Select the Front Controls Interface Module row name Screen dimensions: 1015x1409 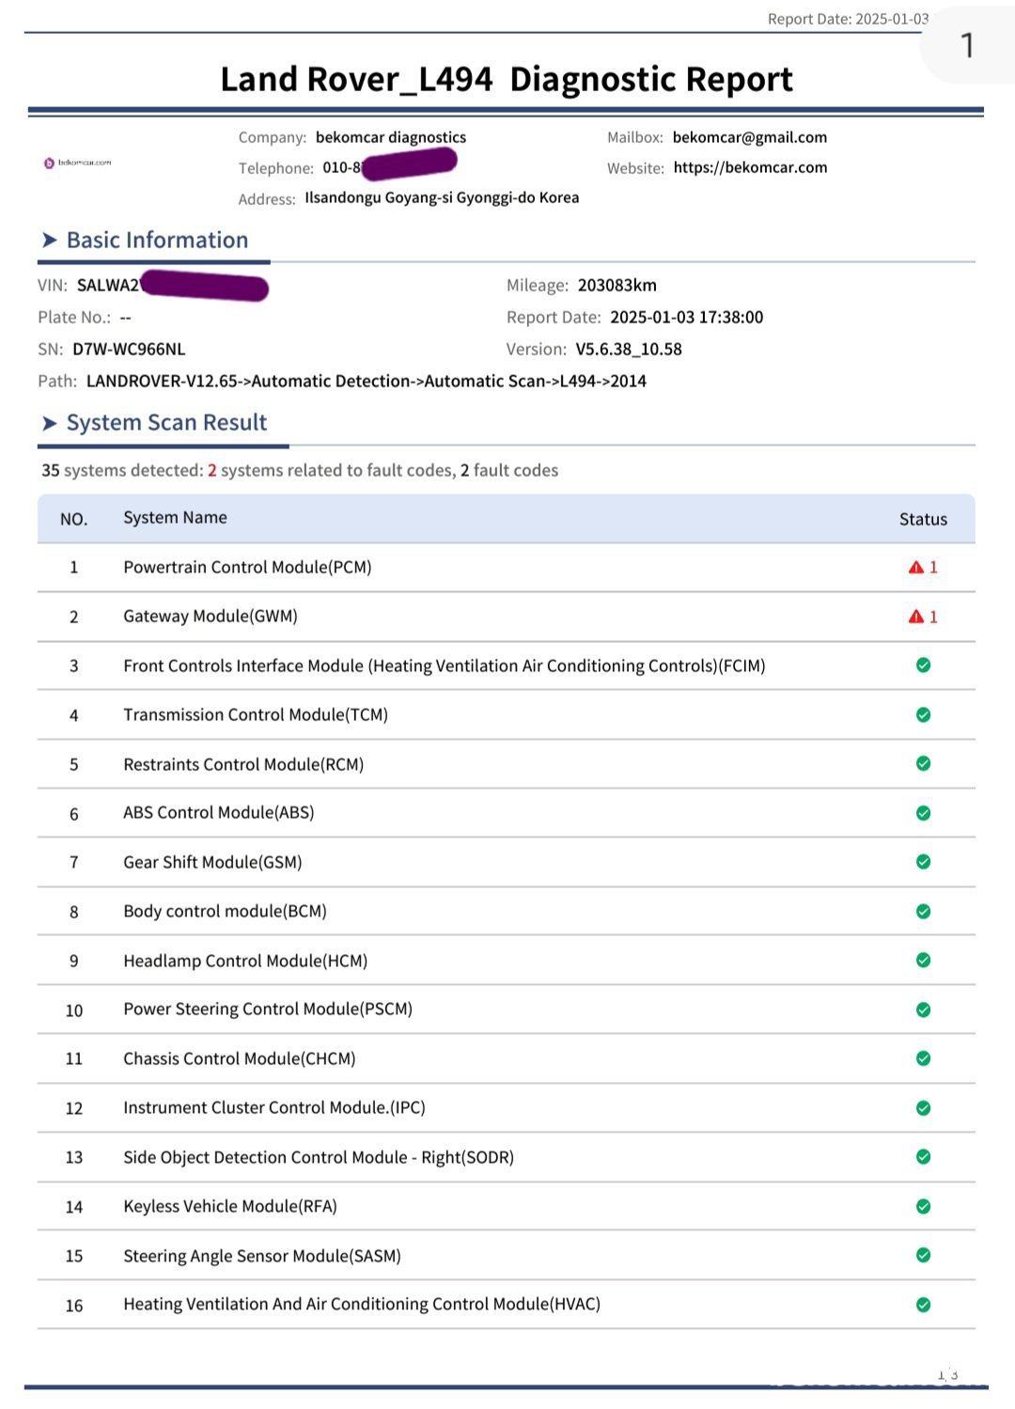point(445,665)
